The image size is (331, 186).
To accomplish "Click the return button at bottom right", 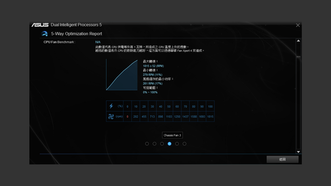I will pos(282,160).
